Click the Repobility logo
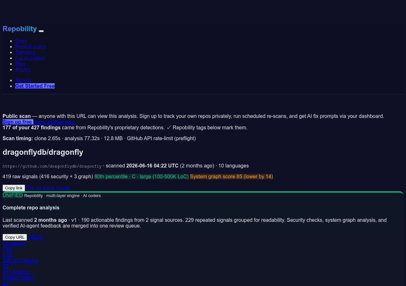The image size is (406, 286). [x=20, y=29]
